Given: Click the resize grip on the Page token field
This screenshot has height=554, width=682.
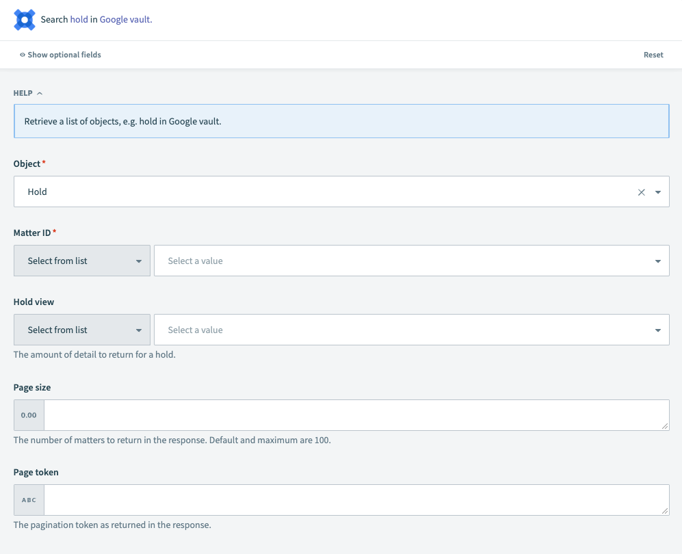Looking at the screenshot, I should 666,510.
